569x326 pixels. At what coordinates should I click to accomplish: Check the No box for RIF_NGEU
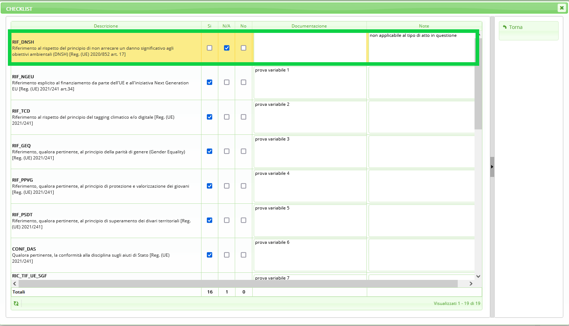244,82
